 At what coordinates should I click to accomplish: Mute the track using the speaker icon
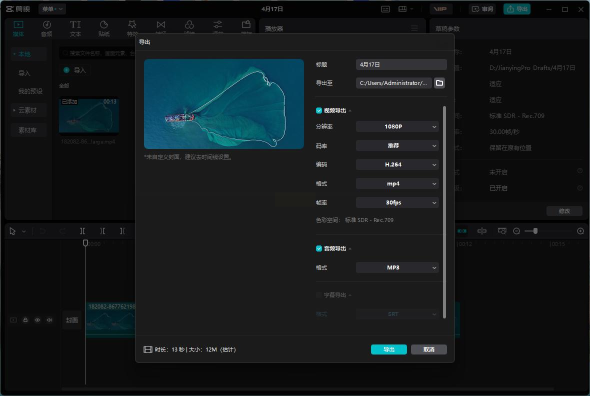coord(49,320)
